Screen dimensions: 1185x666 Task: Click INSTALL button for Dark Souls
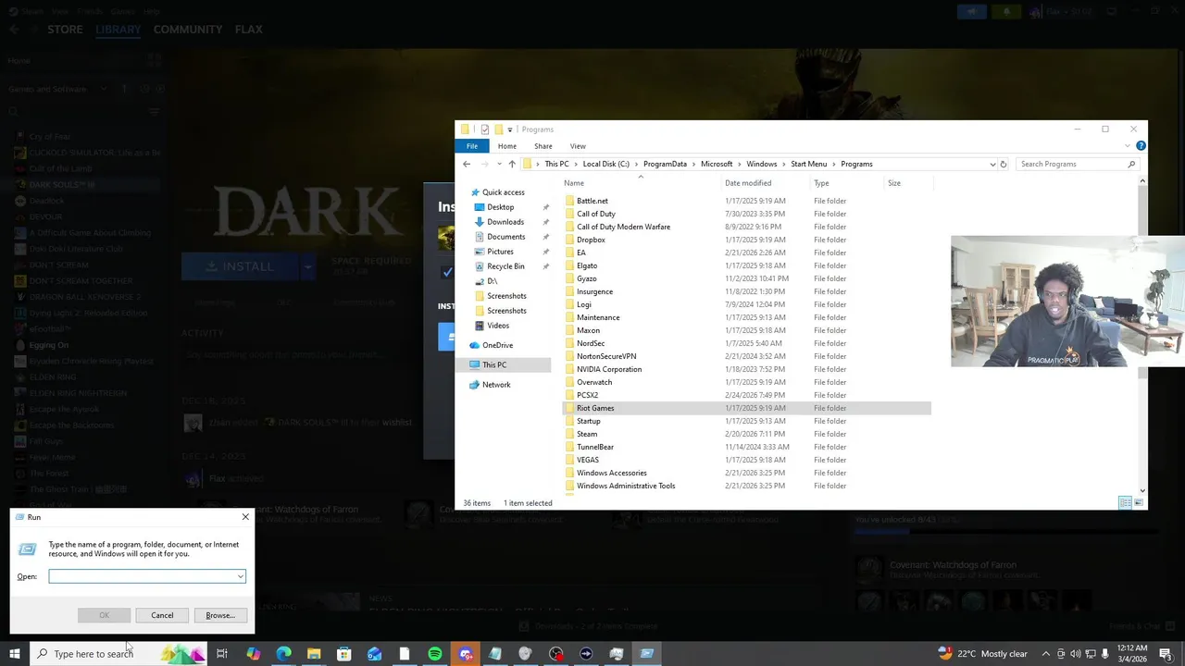(239, 266)
